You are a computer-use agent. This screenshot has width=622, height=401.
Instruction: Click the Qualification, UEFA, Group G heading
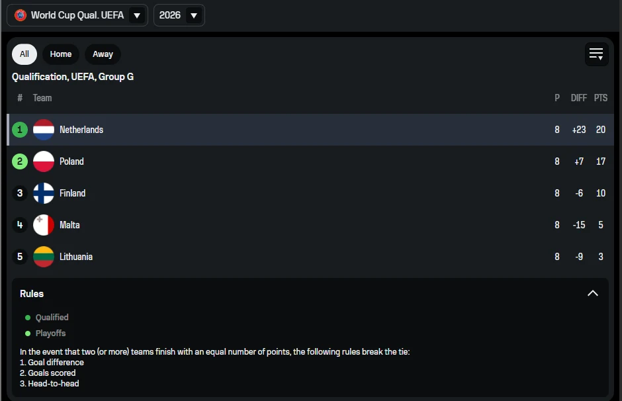73,77
